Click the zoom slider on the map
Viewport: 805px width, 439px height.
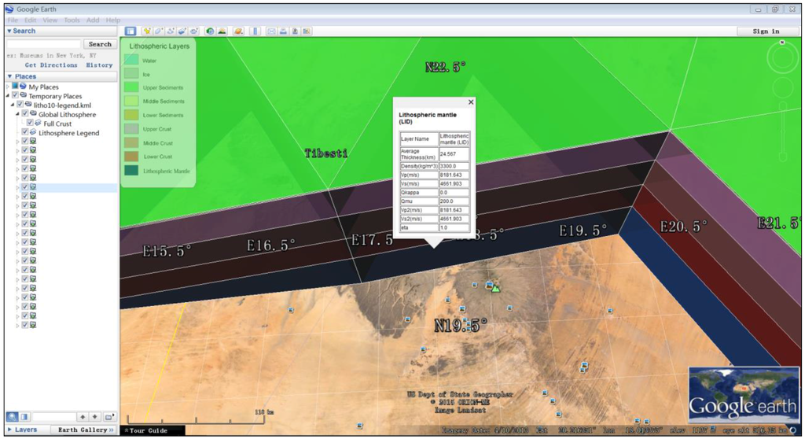click(x=782, y=131)
